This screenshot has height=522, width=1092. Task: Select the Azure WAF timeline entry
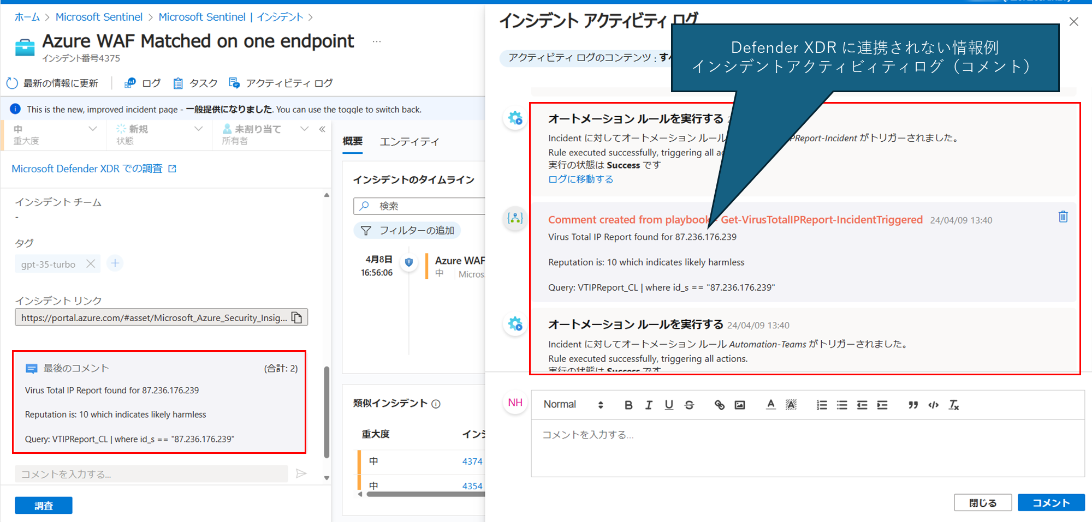click(455, 267)
